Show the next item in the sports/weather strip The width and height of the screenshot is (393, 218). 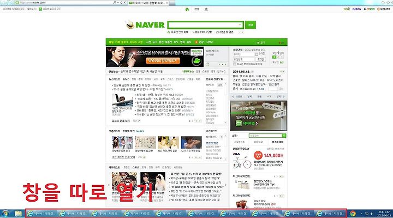[x=284, y=97]
